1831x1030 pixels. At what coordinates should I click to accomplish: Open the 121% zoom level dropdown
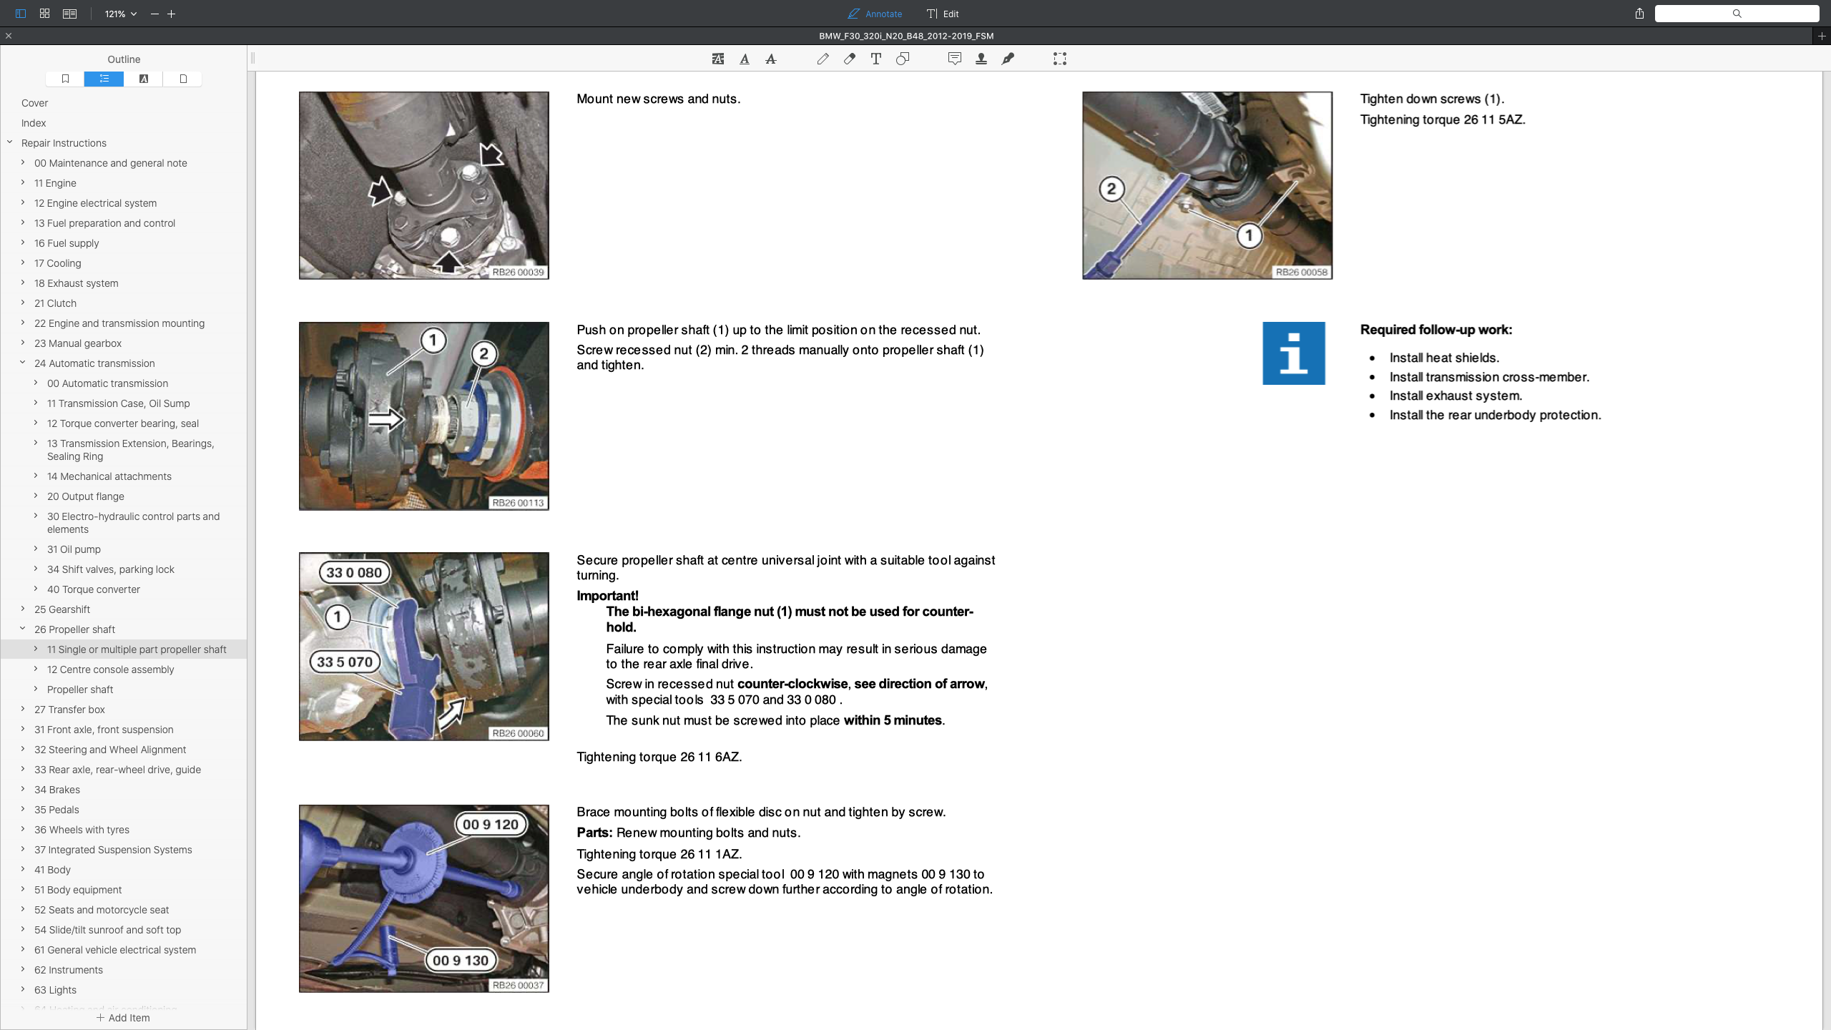[x=120, y=14]
